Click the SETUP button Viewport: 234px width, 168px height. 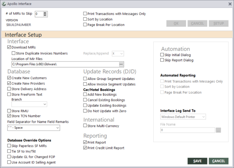pyautogui.click(x=219, y=23)
